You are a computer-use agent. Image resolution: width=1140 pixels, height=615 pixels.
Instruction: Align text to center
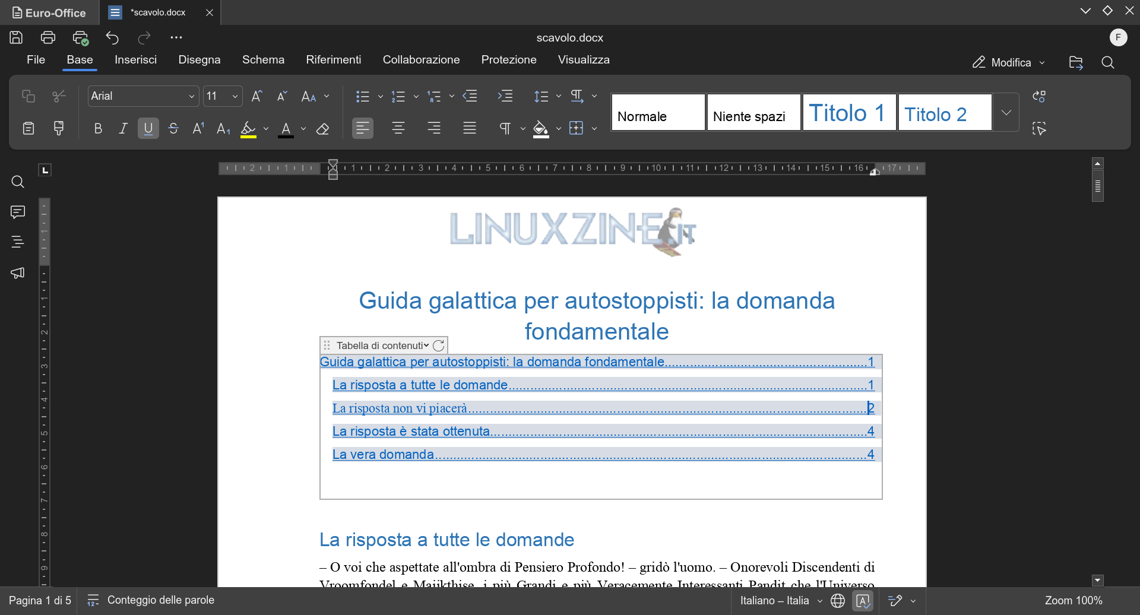point(398,128)
